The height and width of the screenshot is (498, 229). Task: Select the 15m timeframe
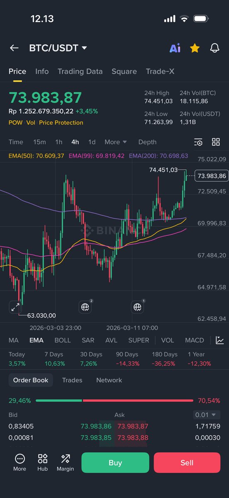coord(39,142)
